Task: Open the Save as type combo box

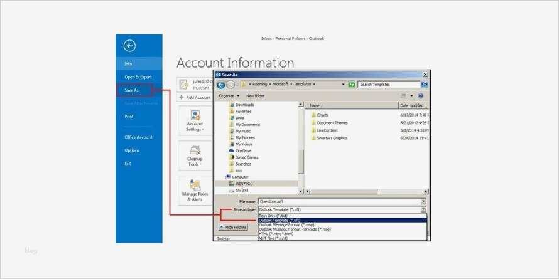Action: (x=342, y=209)
